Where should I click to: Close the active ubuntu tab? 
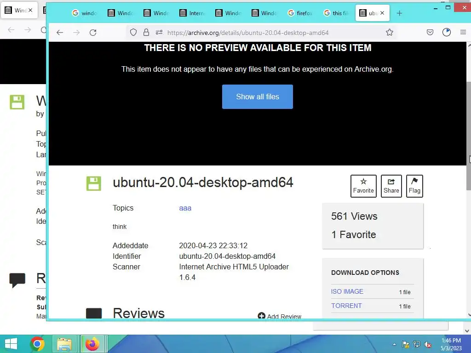point(382,13)
